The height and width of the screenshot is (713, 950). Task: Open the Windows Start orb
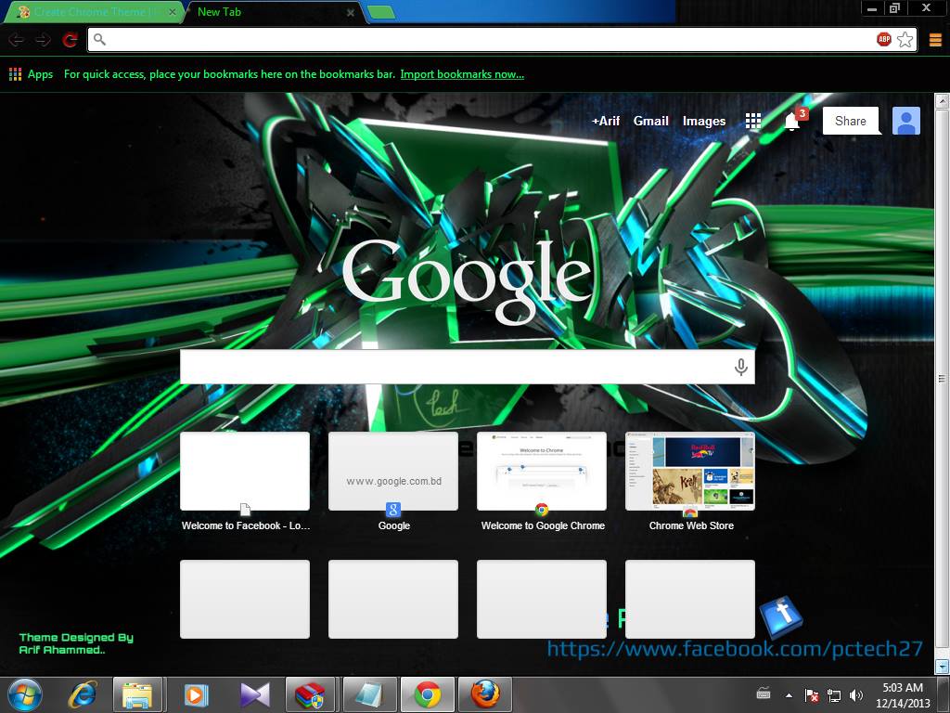click(25, 694)
